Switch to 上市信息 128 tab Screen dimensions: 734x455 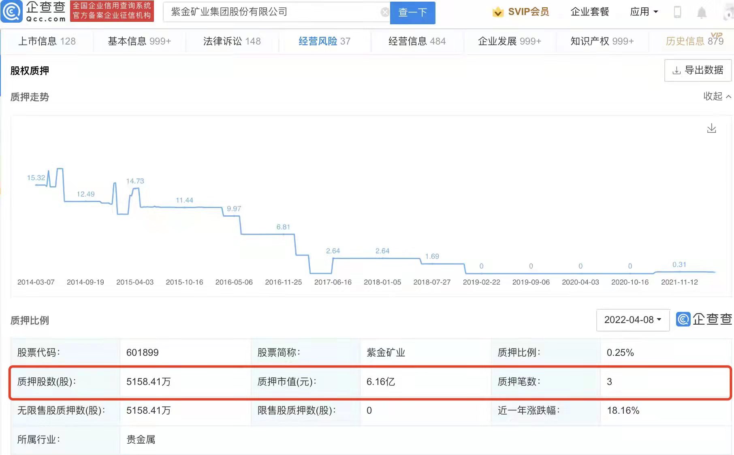coord(47,41)
